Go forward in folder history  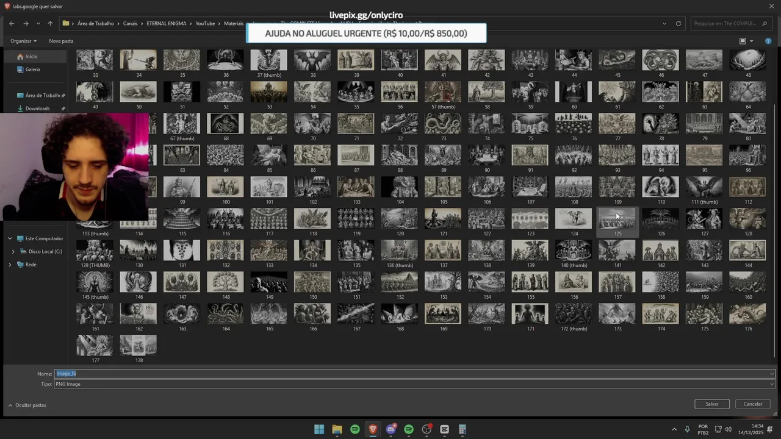point(26,24)
